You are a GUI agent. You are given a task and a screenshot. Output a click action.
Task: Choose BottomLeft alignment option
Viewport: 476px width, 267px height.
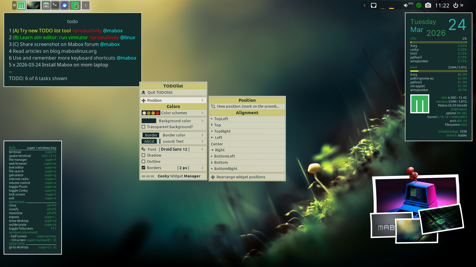click(x=224, y=156)
